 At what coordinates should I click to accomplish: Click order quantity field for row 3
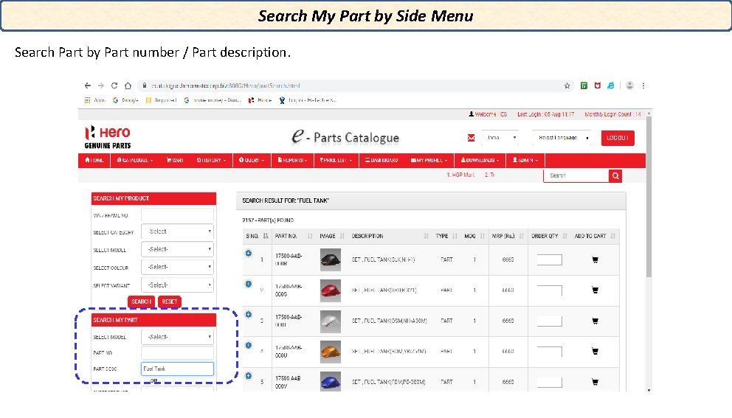[x=549, y=321]
